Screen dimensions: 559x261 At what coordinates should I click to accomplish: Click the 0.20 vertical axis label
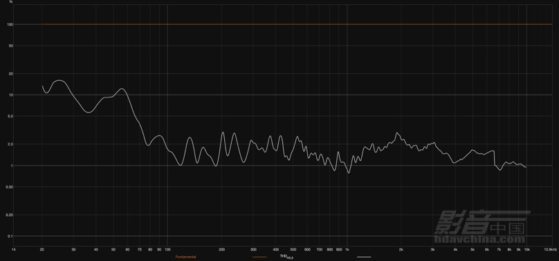[10, 215]
